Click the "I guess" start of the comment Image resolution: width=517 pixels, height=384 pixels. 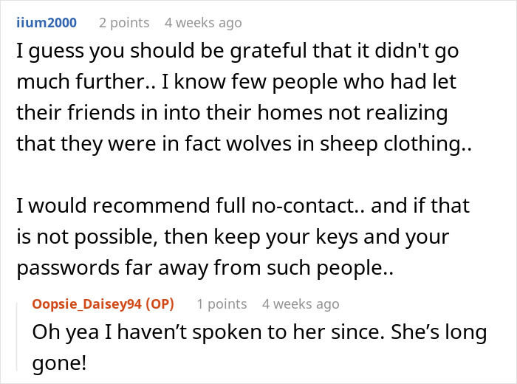[42, 52]
